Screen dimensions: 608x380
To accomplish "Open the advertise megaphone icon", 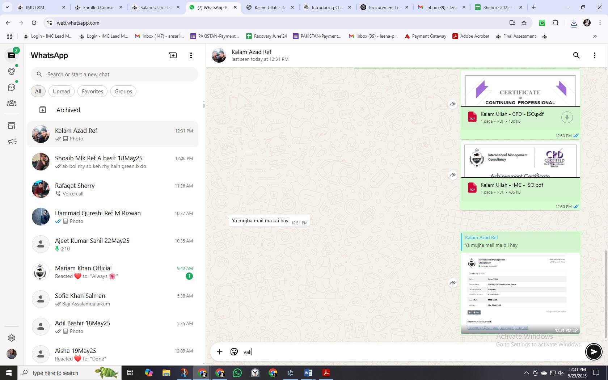I will tap(12, 142).
